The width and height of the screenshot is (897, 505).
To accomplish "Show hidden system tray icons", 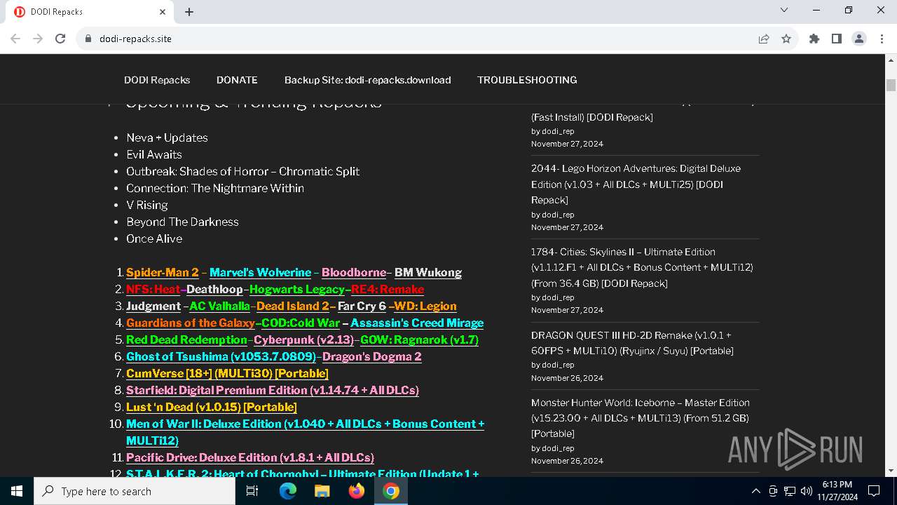I will pyautogui.click(x=755, y=491).
